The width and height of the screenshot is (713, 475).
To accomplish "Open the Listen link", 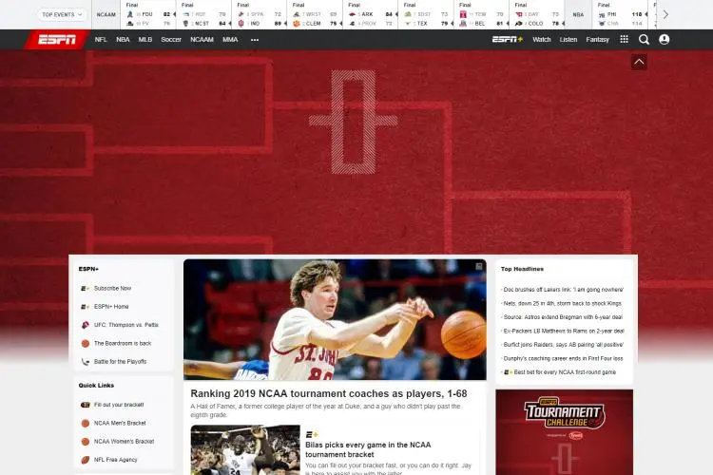I will (x=568, y=40).
